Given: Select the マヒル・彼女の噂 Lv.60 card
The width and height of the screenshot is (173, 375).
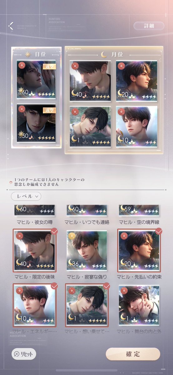Looking at the screenshot, I should 35,210.
